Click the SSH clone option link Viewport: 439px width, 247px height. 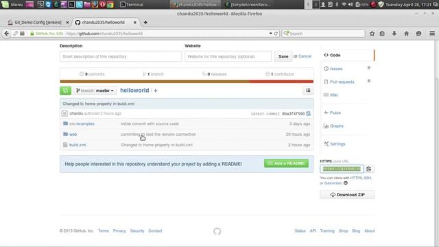pyautogui.click(x=367, y=178)
